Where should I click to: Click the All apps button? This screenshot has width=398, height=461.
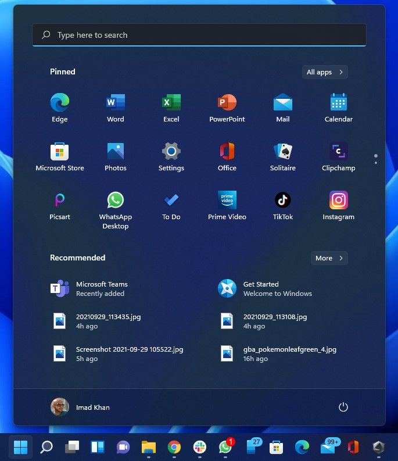coord(325,72)
